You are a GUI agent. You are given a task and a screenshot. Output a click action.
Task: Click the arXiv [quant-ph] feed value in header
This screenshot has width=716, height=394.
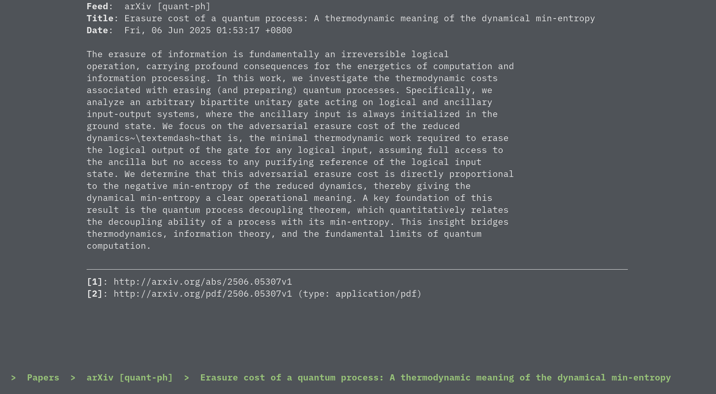point(167,7)
